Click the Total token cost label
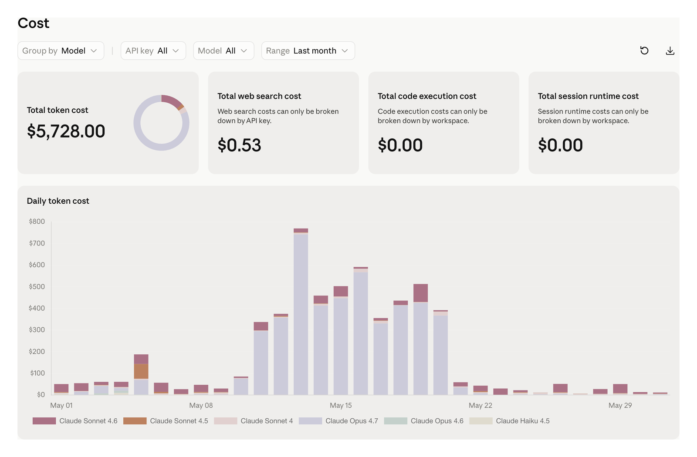This screenshot has width=697, height=457. (58, 110)
